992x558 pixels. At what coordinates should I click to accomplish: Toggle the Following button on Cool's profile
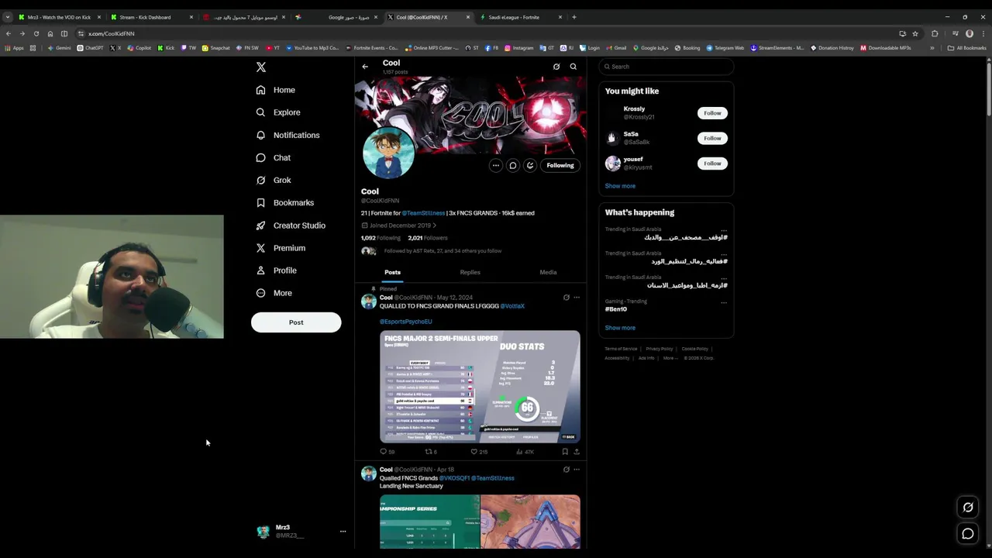(560, 165)
